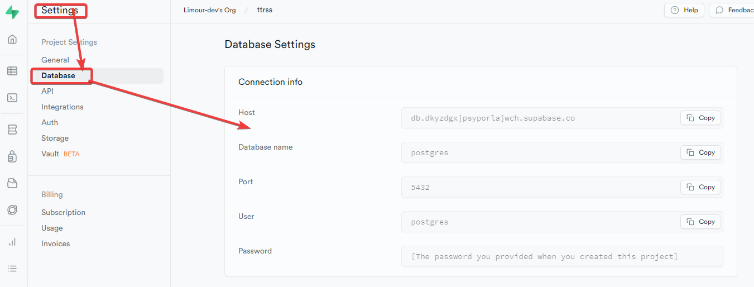
Task: Open the Storage folder icon
Action: [x=12, y=183]
